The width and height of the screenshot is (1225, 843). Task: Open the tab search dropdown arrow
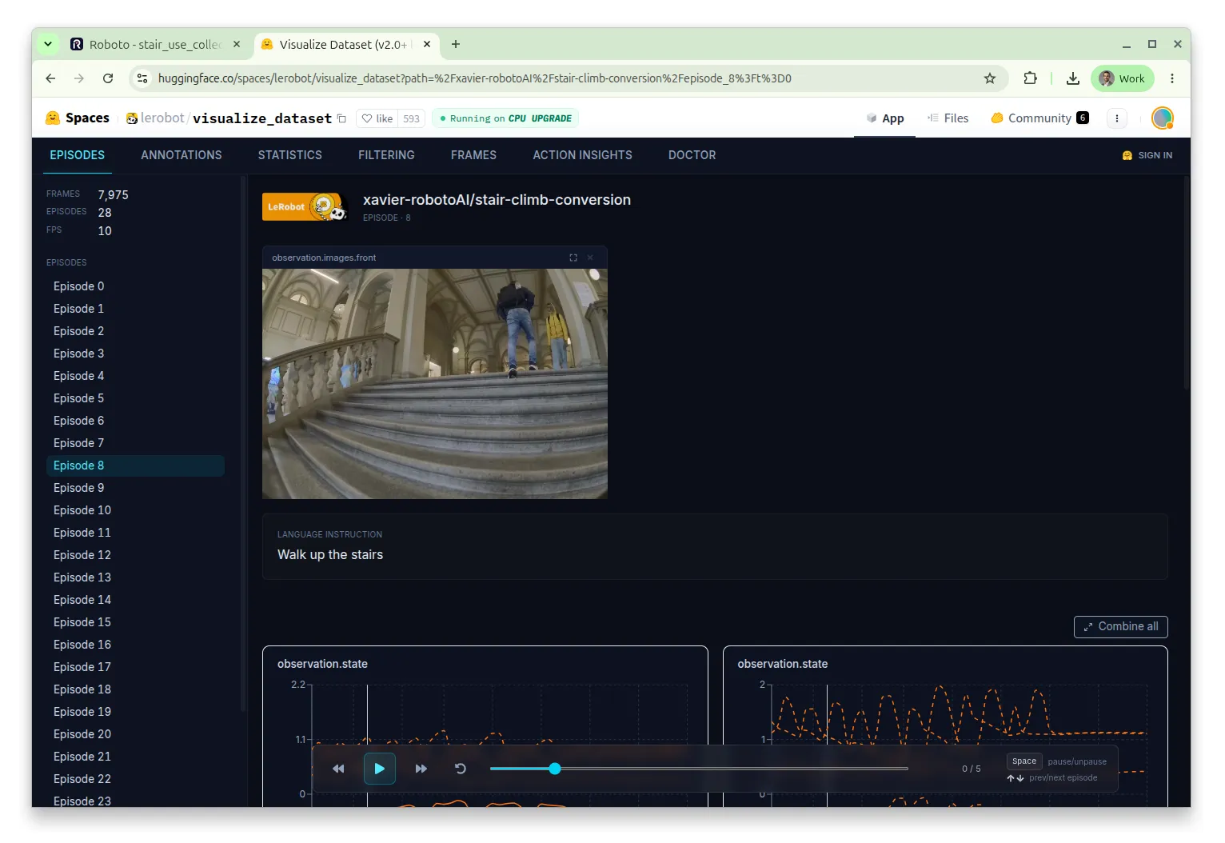pos(48,44)
